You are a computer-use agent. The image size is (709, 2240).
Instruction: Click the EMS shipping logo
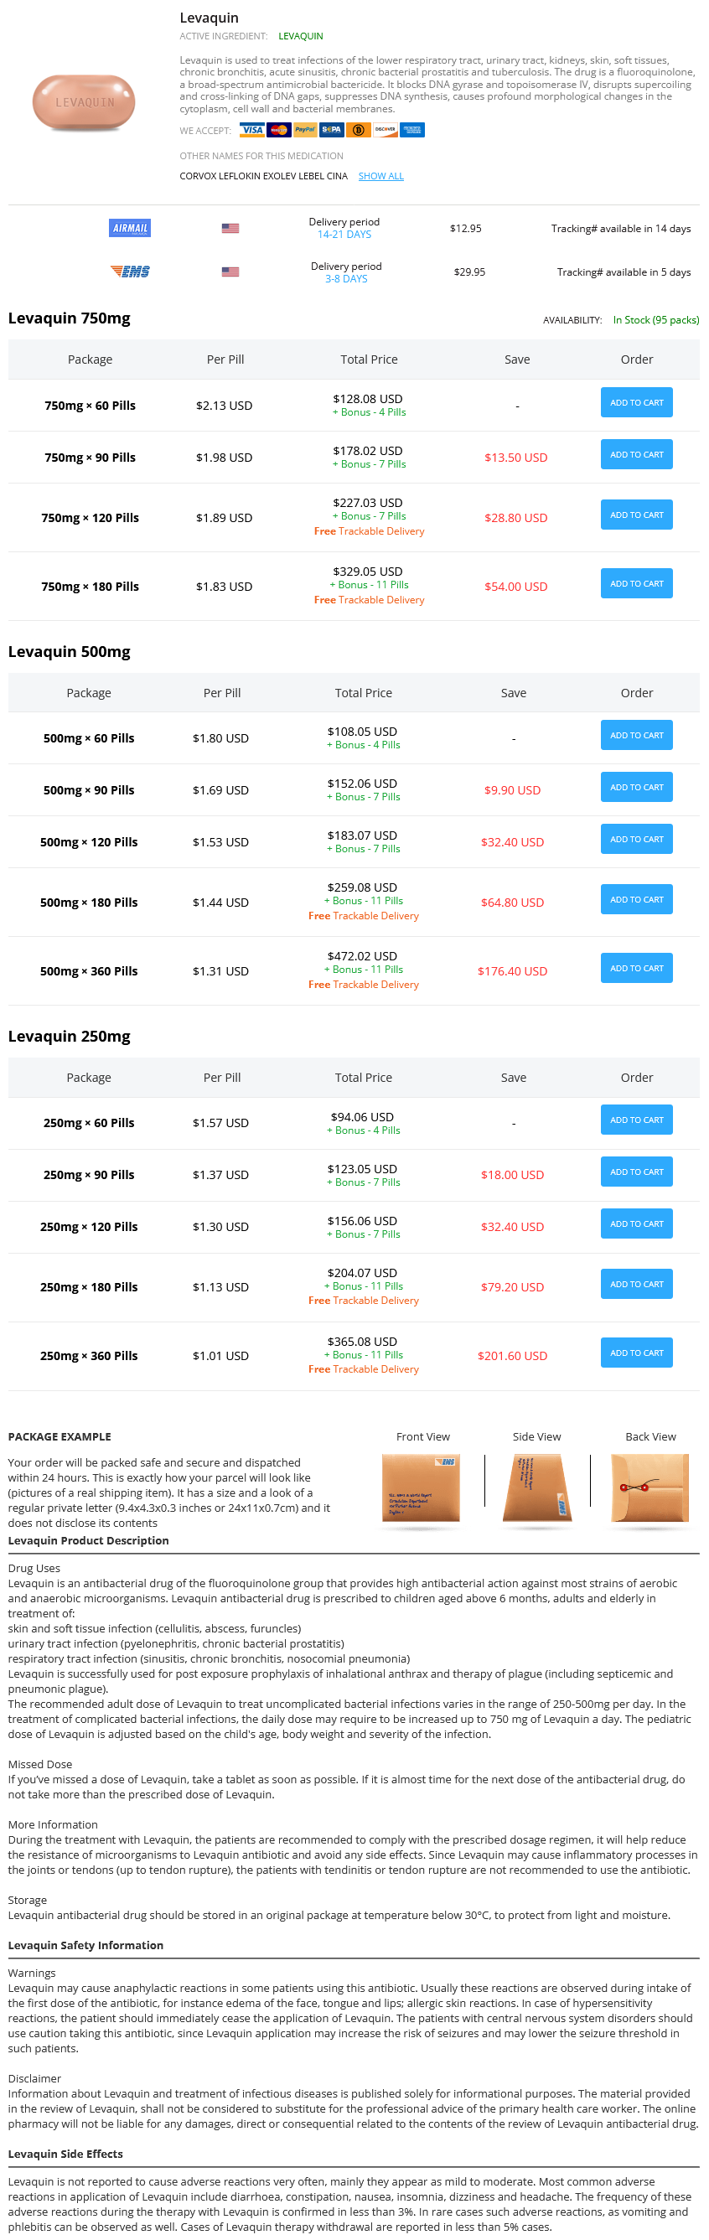(131, 272)
